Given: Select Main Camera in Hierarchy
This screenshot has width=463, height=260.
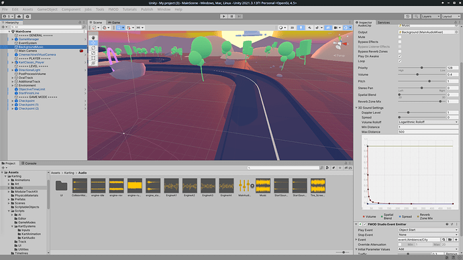Looking at the screenshot, I should 28,51.
